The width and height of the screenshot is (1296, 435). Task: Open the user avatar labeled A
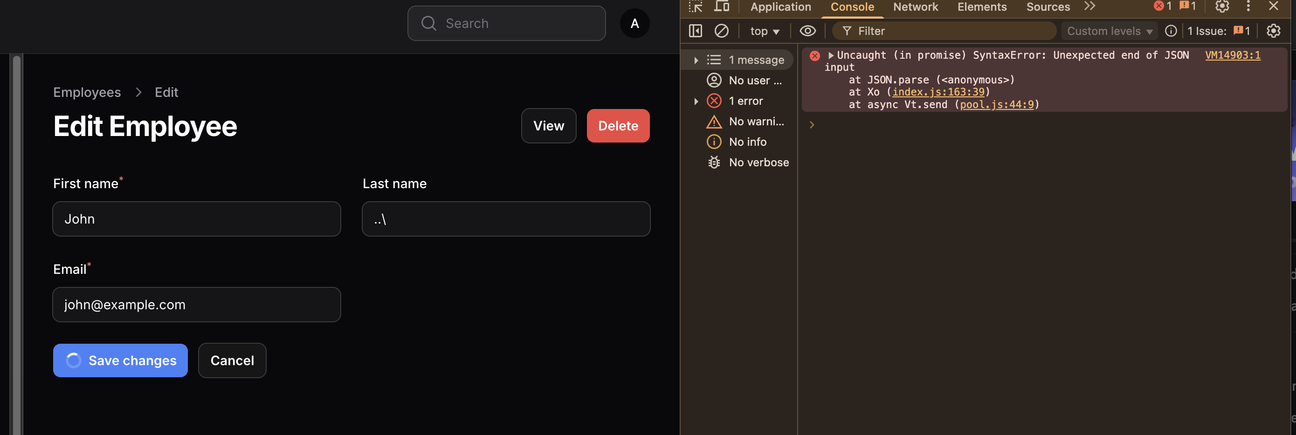[x=634, y=23]
